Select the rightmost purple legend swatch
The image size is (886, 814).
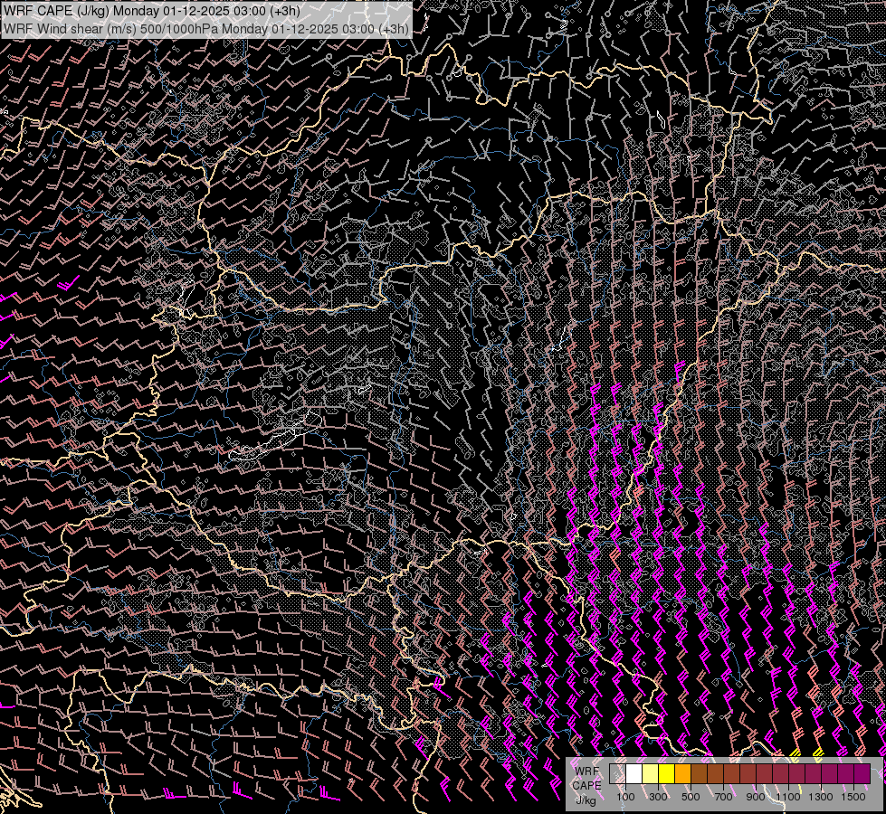click(861, 774)
